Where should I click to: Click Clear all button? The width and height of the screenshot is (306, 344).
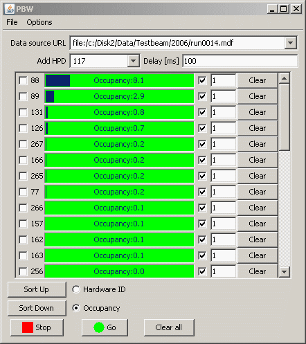(x=169, y=327)
